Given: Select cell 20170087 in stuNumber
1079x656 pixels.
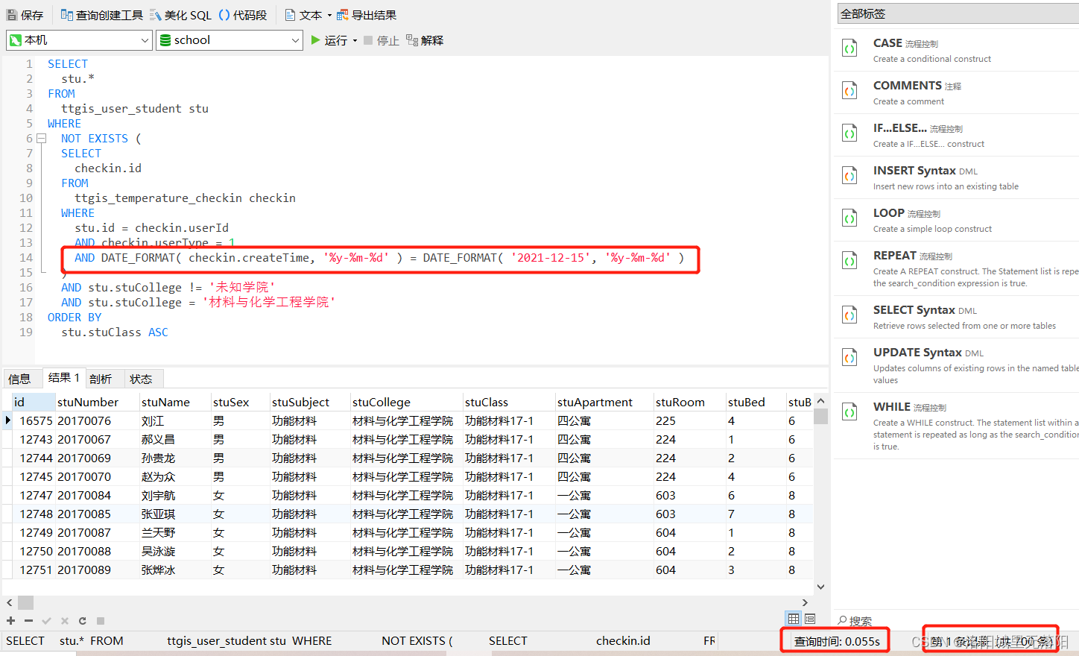Looking at the screenshot, I should coord(98,532).
